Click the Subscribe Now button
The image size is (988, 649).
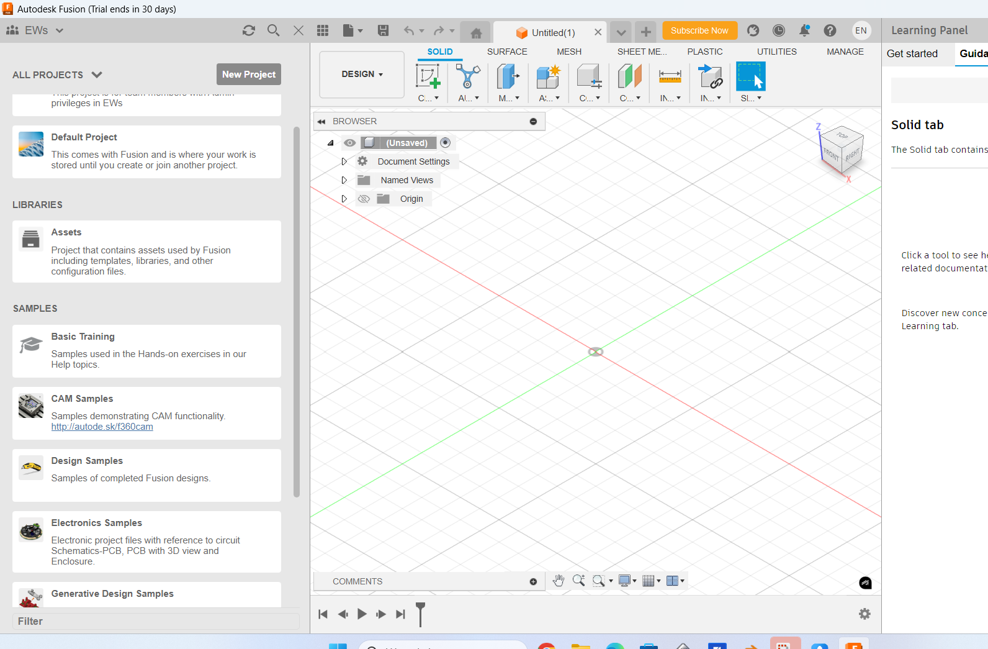[699, 30]
